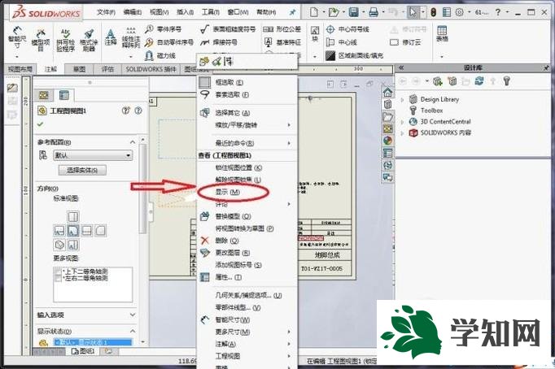Add a 基准特征 datum feature

[x=282, y=42]
